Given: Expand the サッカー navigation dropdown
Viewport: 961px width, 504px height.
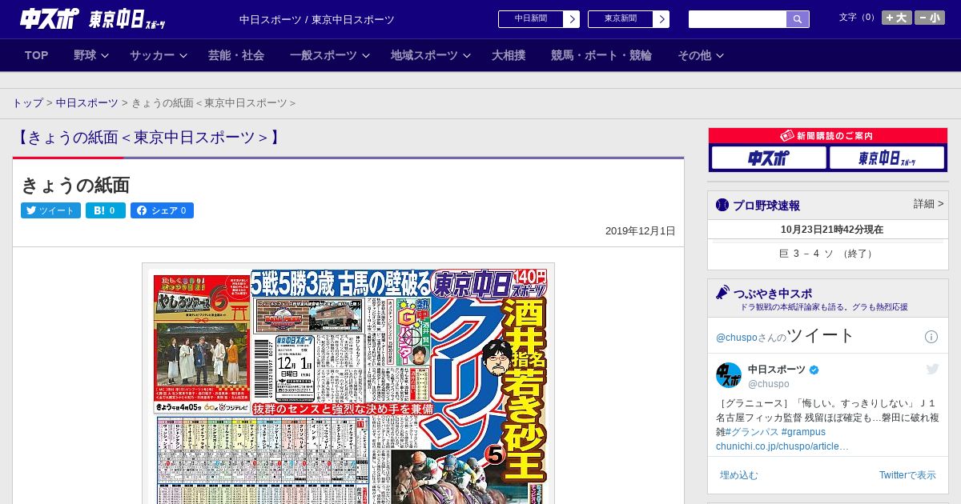Looking at the screenshot, I should (158, 55).
